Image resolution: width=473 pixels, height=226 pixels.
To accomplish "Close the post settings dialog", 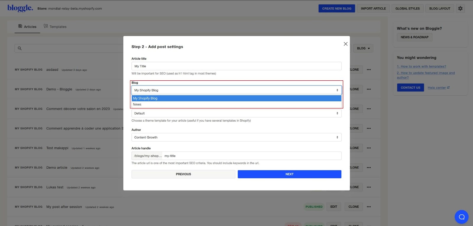I will tap(346, 44).
